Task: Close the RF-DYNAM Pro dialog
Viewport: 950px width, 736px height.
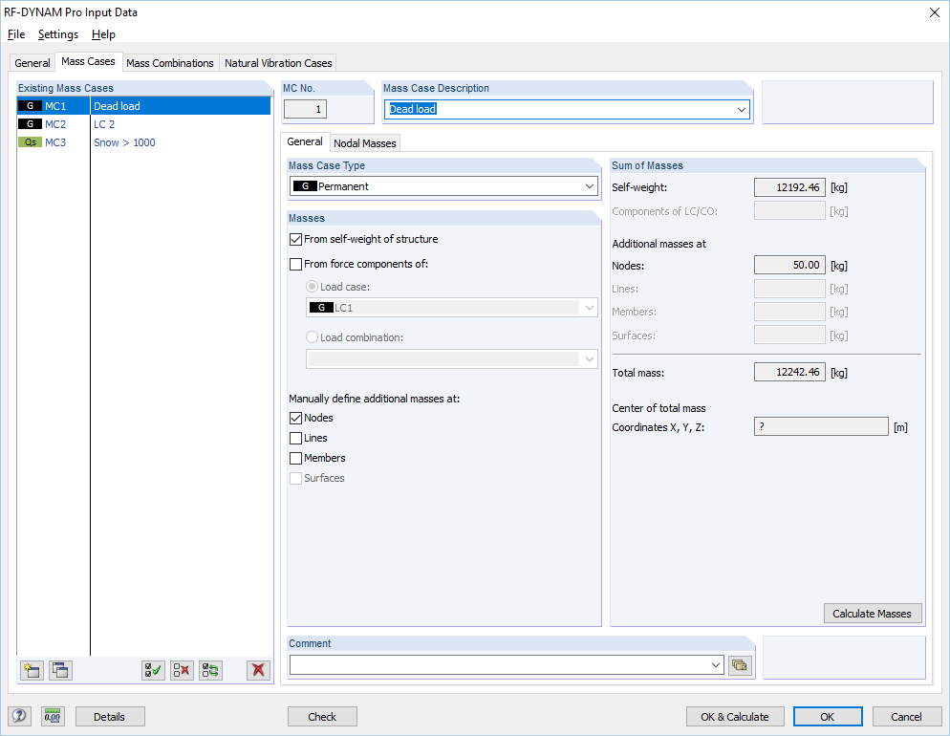Action: pos(935,12)
